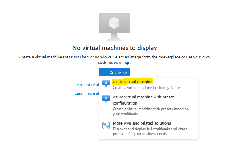
Task: Click the More VMs bracketed cubes icon
Action: point(106,125)
